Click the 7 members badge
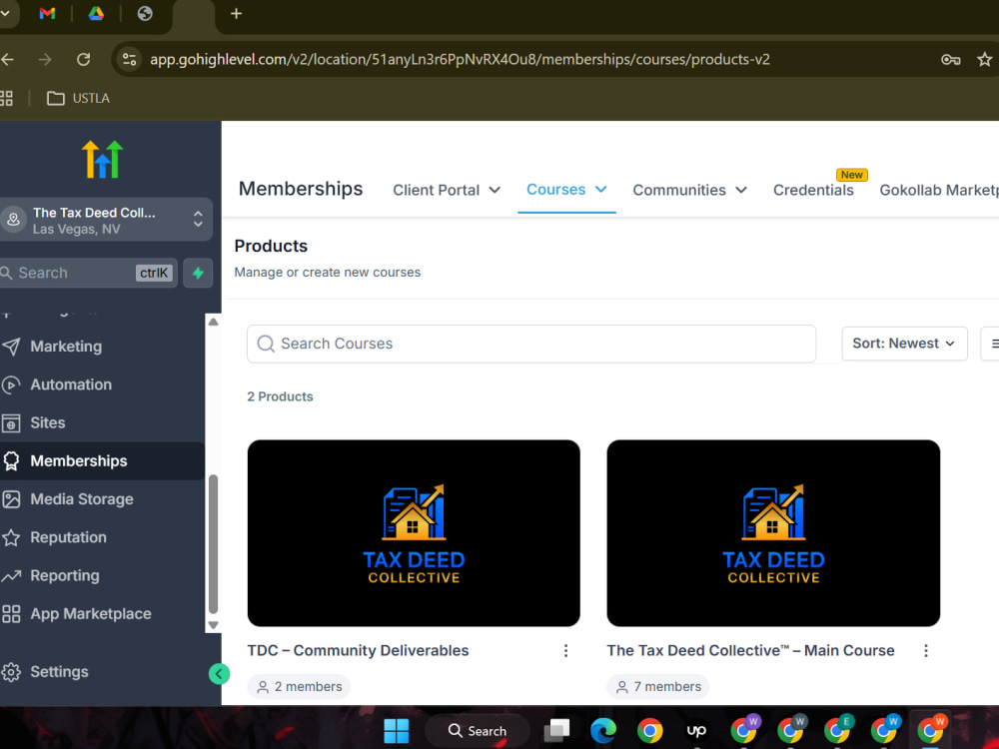This screenshot has height=749, width=999. [x=658, y=687]
